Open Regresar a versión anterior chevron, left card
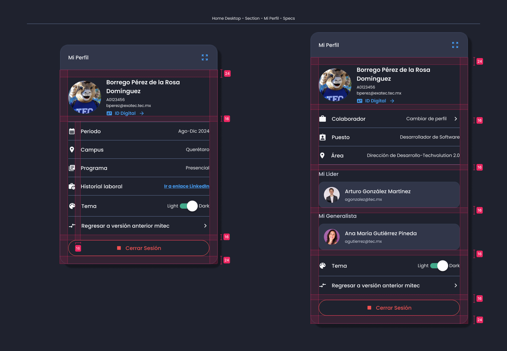507x351 pixels. pos(205,226)
